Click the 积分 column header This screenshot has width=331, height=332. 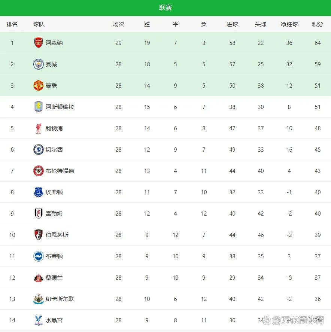pyautogui.click(x=318, y=24)
